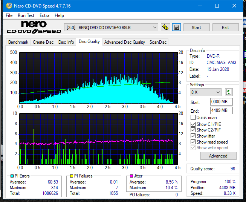Maximize the Nero CD-DVD Speed window
This screenshot has height=202, width=246.
(217, 6)
